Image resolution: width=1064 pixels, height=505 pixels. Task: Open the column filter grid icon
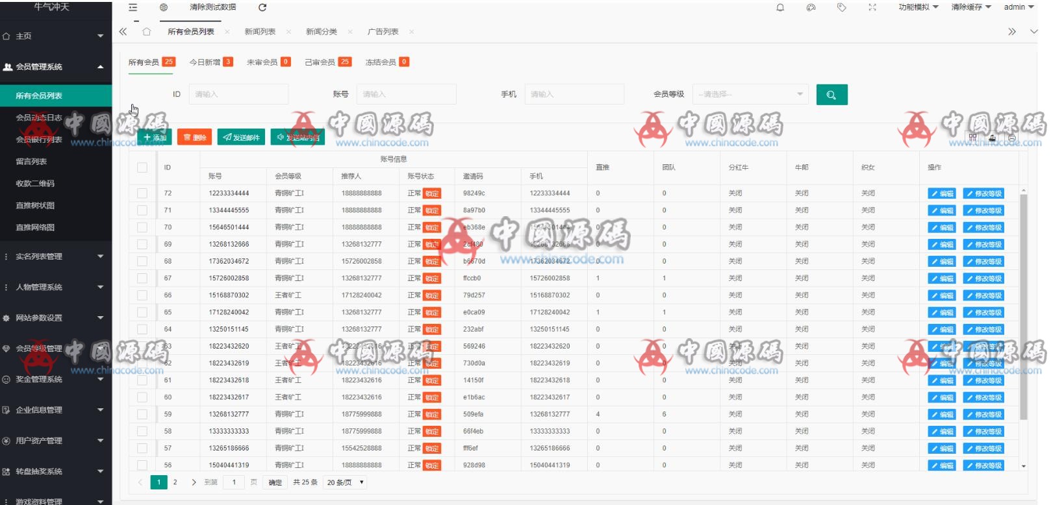[972, 138]
